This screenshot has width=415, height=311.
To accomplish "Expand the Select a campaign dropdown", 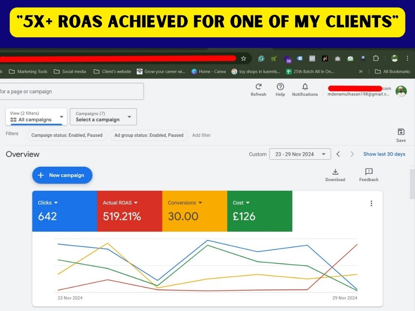I will pyautogui.click(x=103, y=117).
